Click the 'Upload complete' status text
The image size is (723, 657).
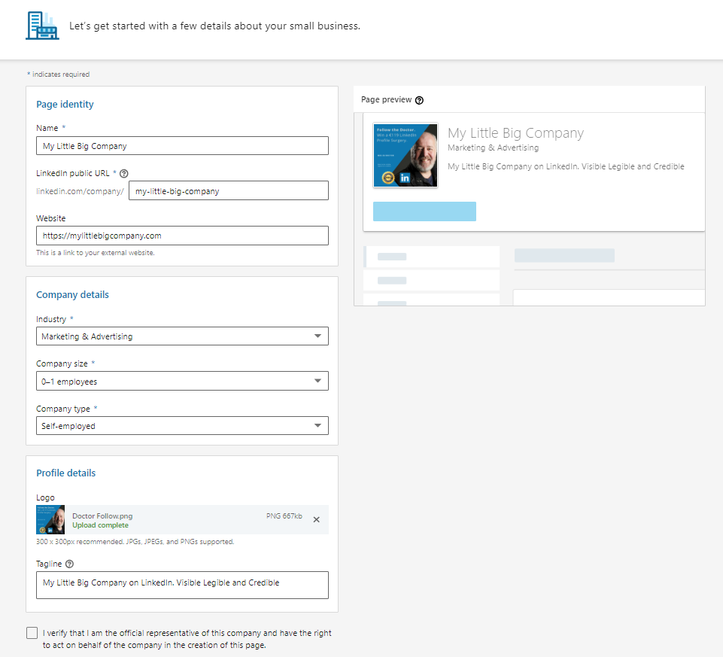click(101, 525)
